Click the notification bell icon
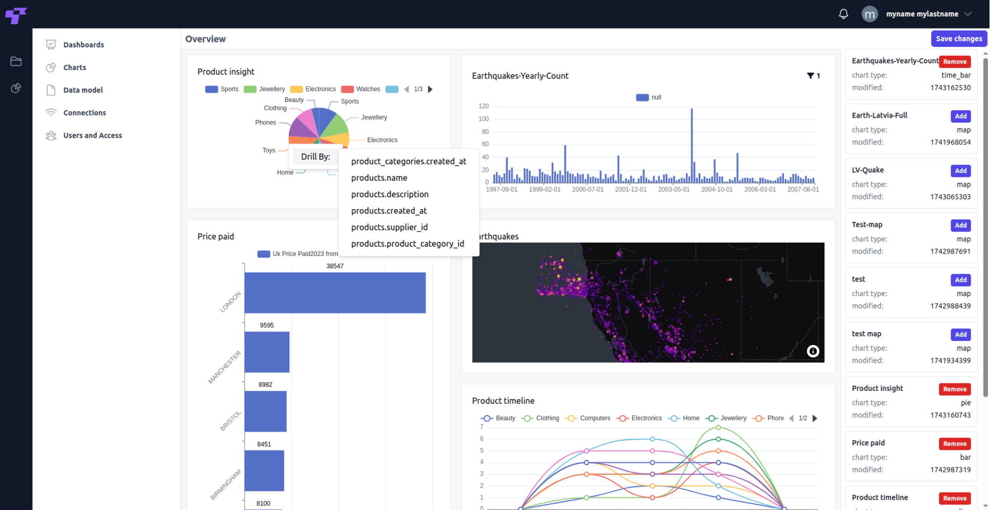The height and width of the screenshot is (510, 991). click(x=844, y=14)
